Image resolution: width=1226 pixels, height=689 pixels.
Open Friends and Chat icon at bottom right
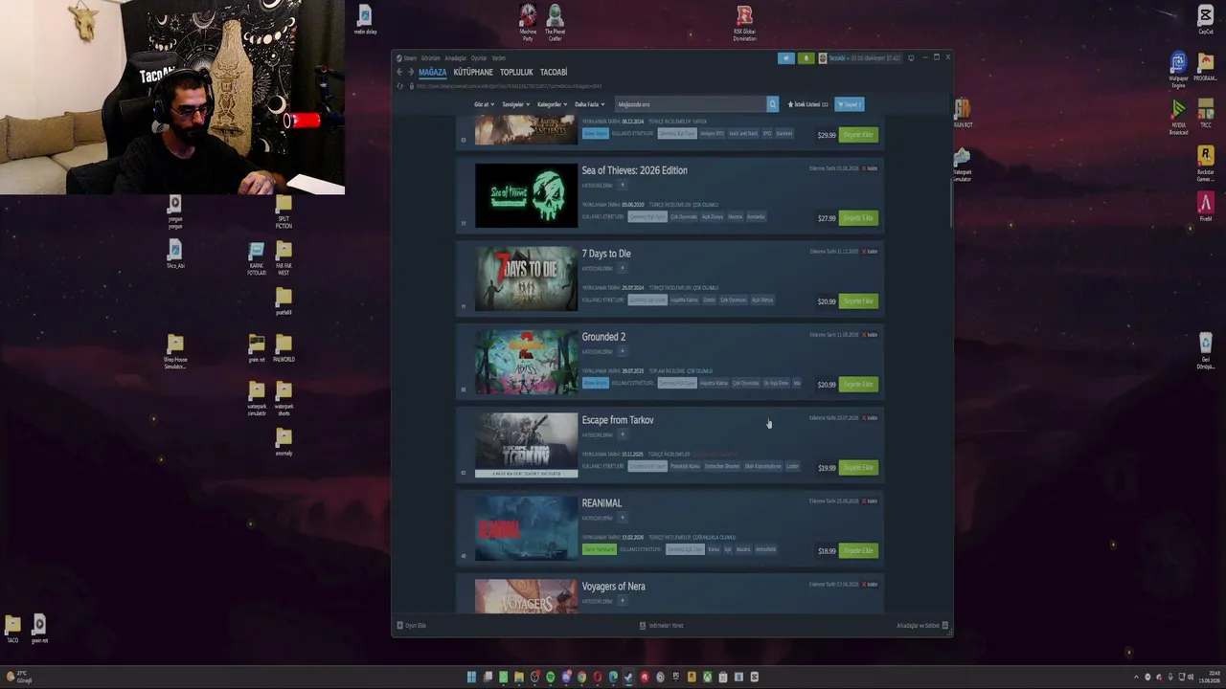[945, 626]
